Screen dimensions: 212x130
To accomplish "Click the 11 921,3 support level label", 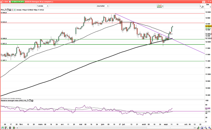I will (x=4, y=44).
